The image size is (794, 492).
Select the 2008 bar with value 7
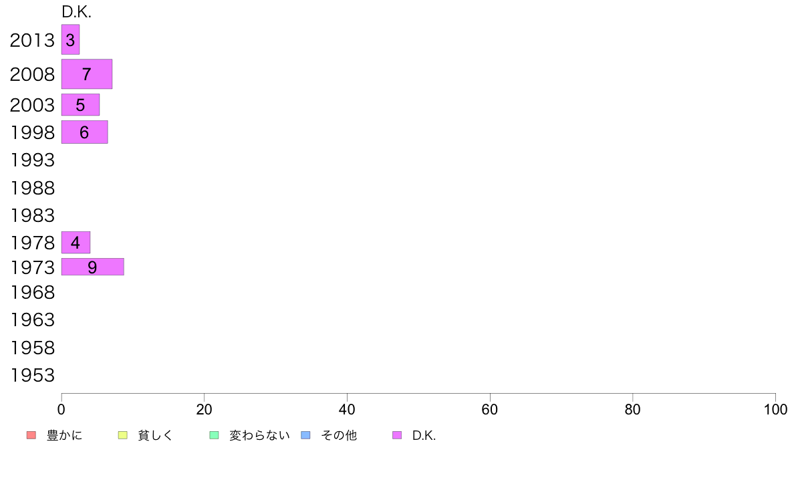pos(87,74)
